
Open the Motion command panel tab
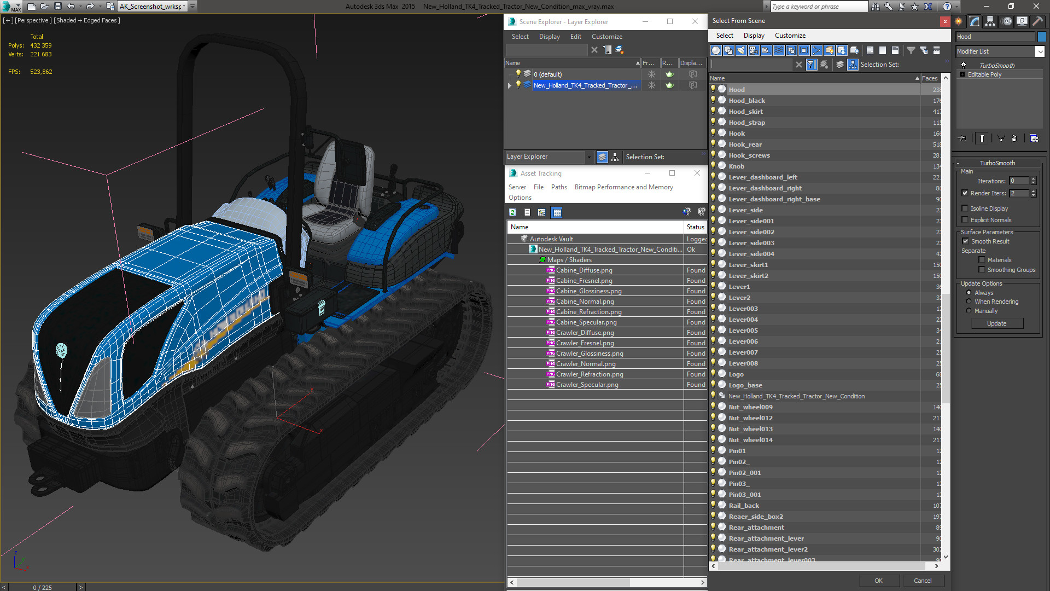[x=1007, y=21]
